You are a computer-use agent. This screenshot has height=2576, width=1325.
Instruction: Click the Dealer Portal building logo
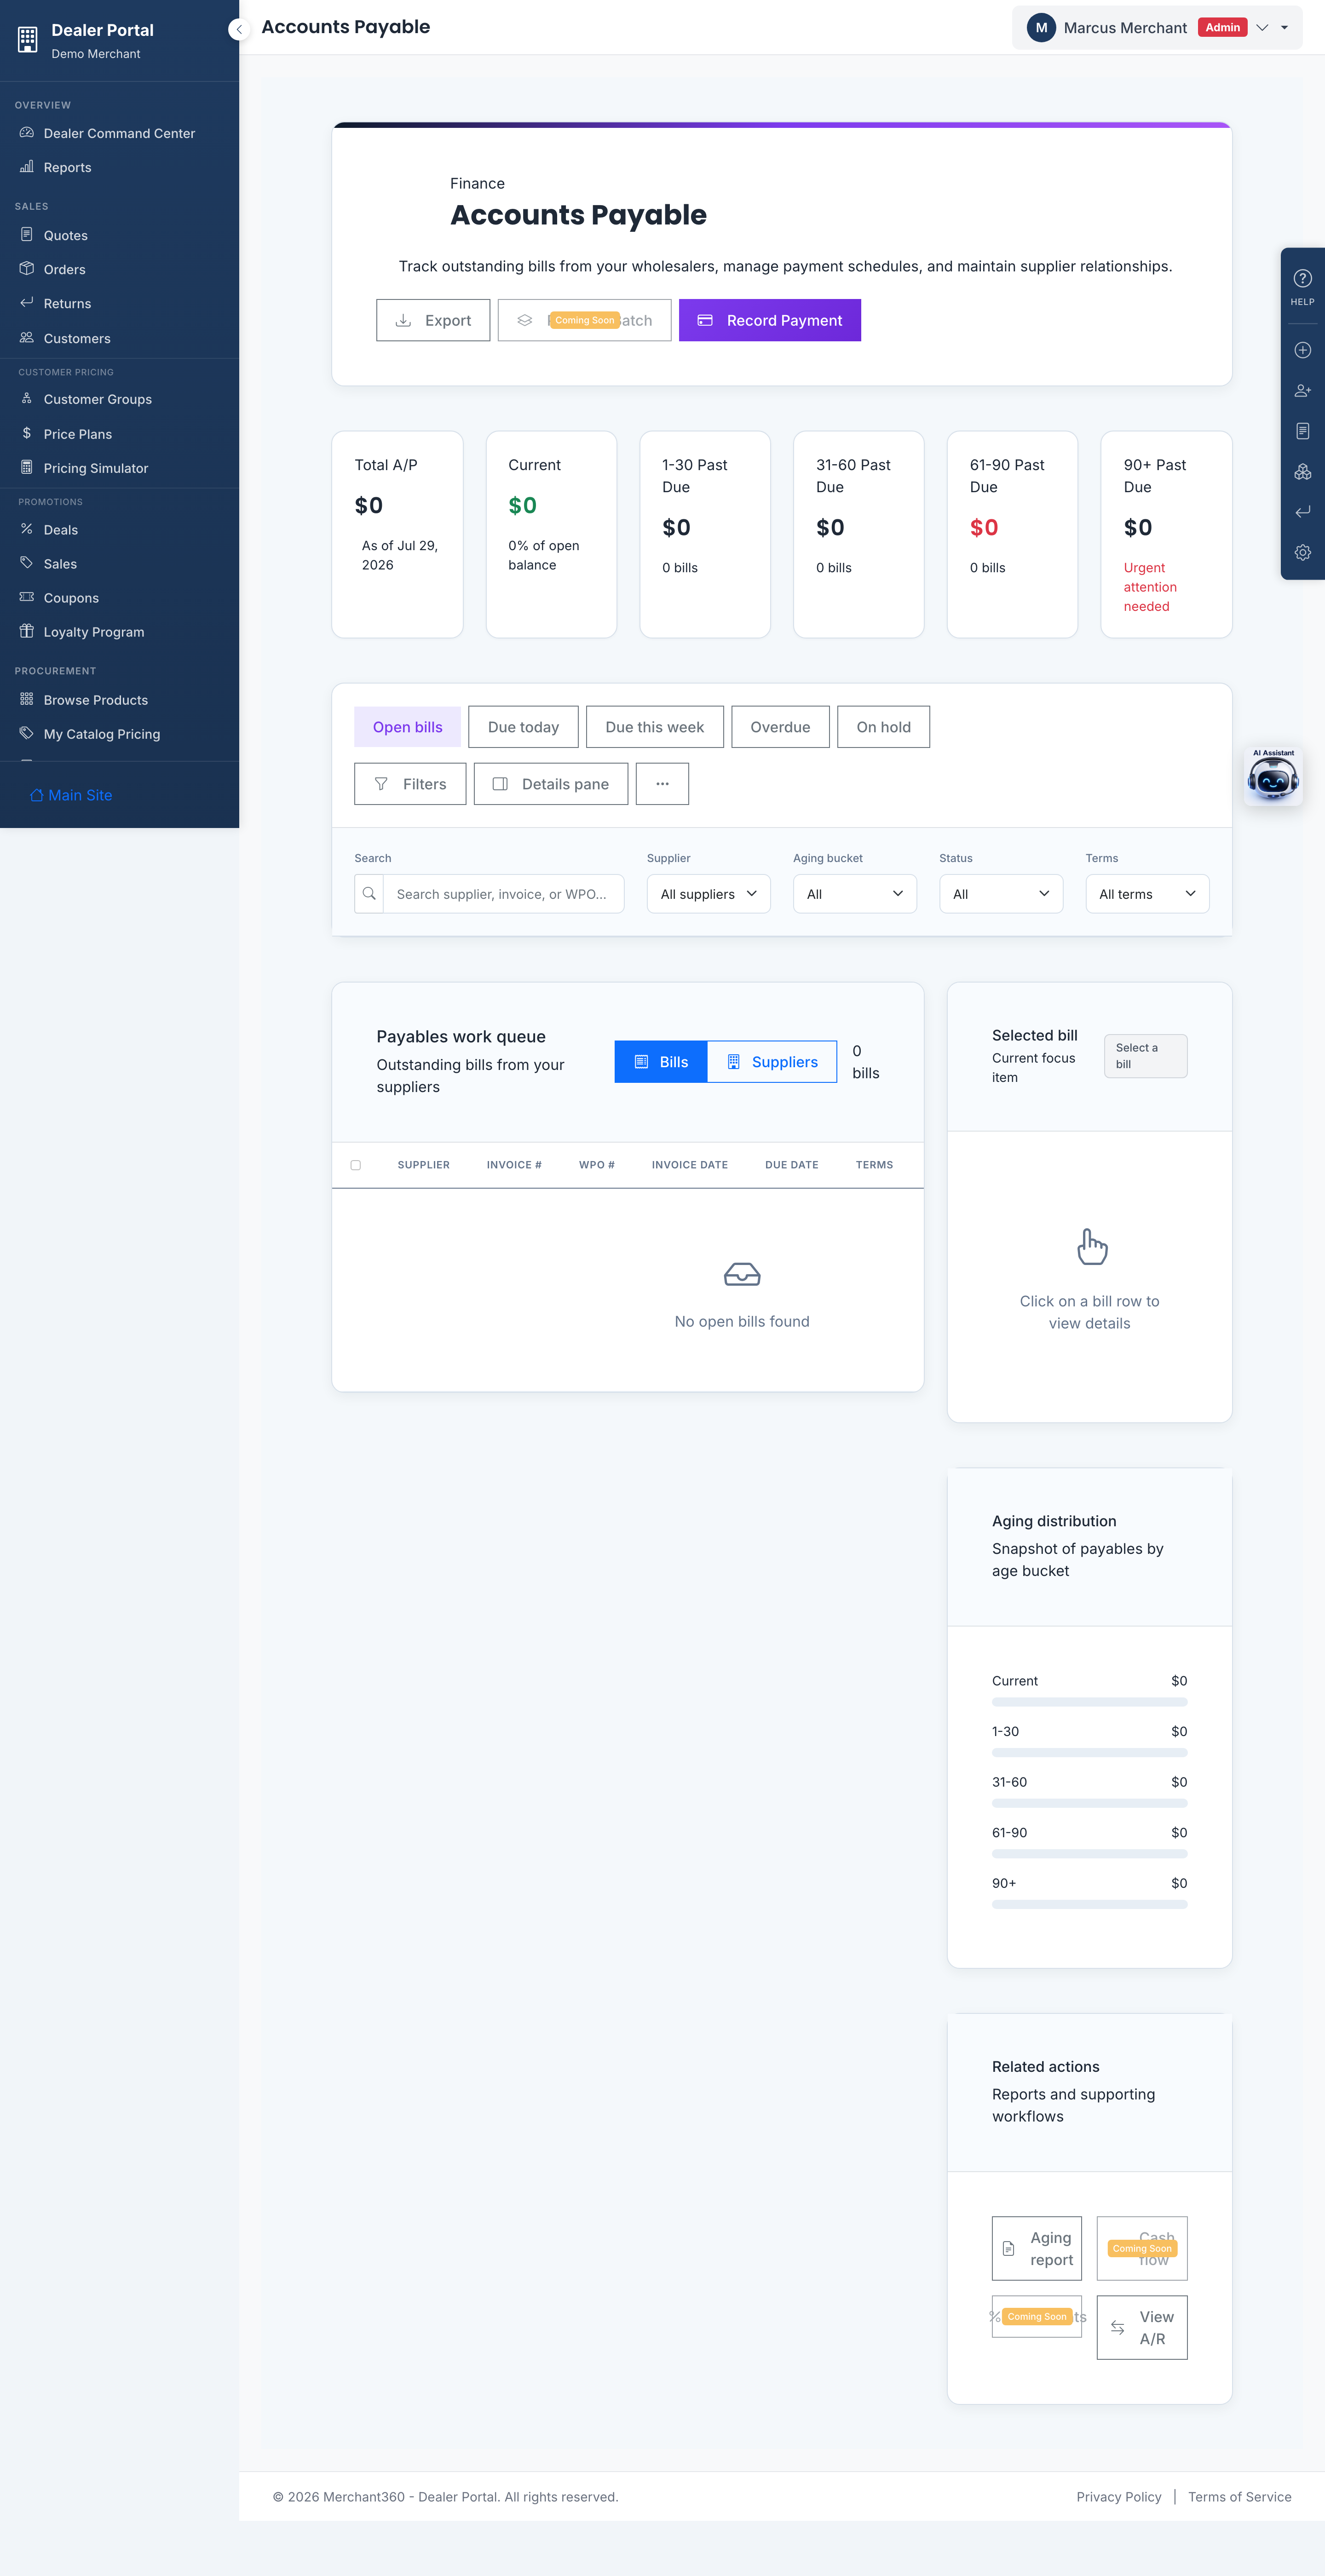(x=28, y=39)
